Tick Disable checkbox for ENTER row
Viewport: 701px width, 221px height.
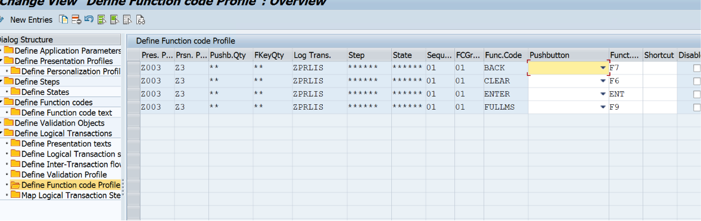tap(696, 94)
